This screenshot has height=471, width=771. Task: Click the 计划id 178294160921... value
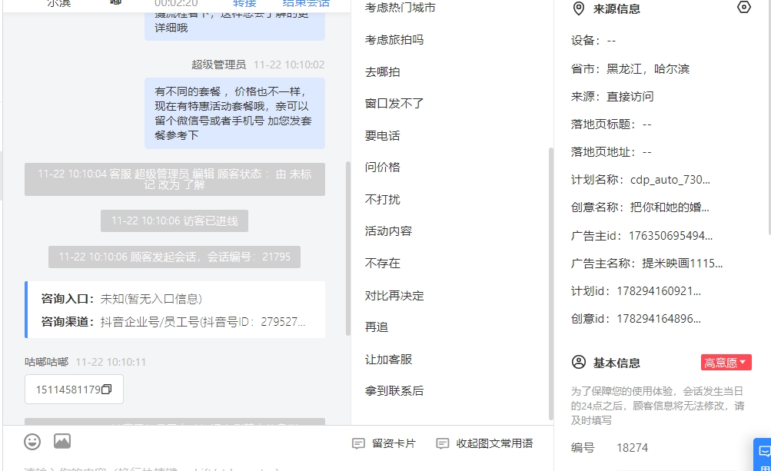[x=659, y=290]
